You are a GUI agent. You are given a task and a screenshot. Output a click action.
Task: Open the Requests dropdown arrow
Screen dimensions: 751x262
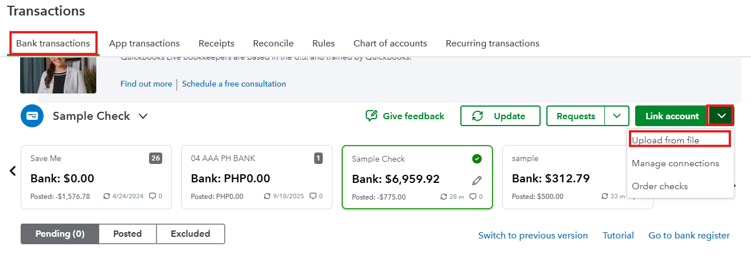pyautogui.click(x=617, y=116)
